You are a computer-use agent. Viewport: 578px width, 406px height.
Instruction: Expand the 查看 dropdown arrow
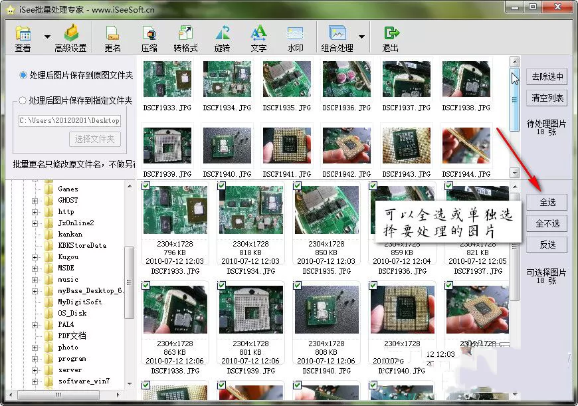[47, 37]
